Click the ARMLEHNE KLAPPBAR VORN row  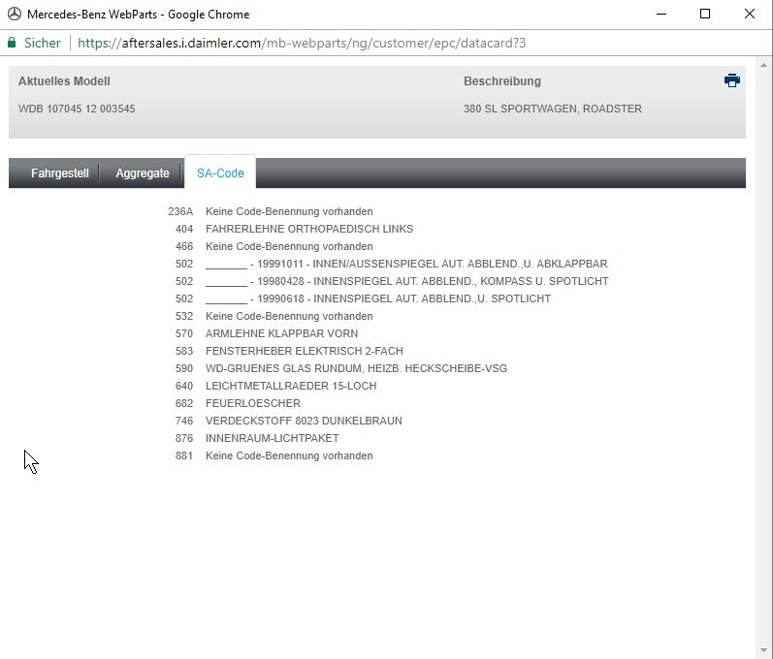click(281, 333)
